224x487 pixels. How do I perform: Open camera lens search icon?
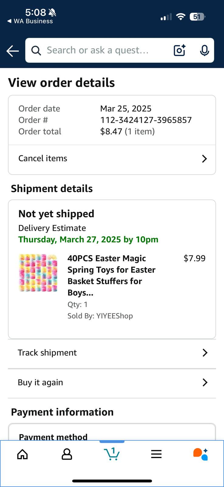(180, 50)
